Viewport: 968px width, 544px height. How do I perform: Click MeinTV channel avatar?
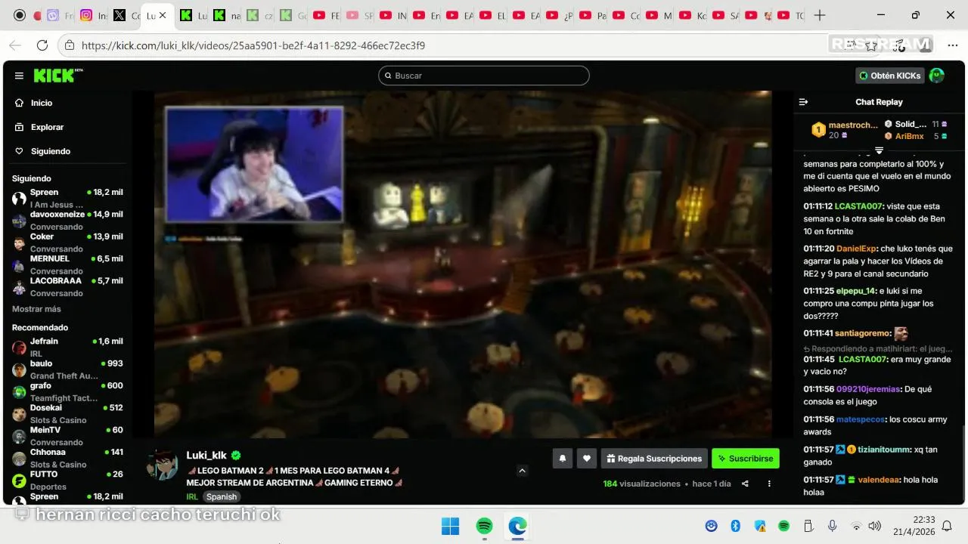tap(19, 436)
